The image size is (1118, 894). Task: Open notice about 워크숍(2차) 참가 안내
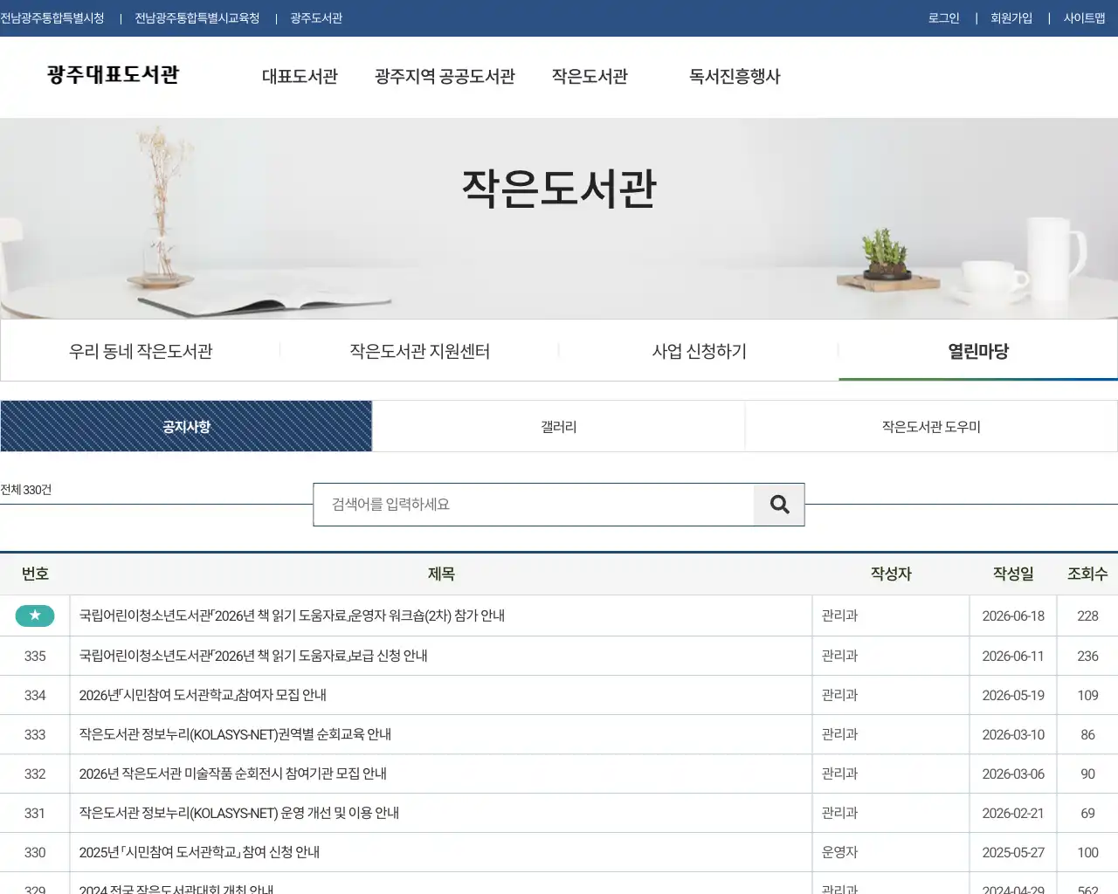[x=292, y=615]
